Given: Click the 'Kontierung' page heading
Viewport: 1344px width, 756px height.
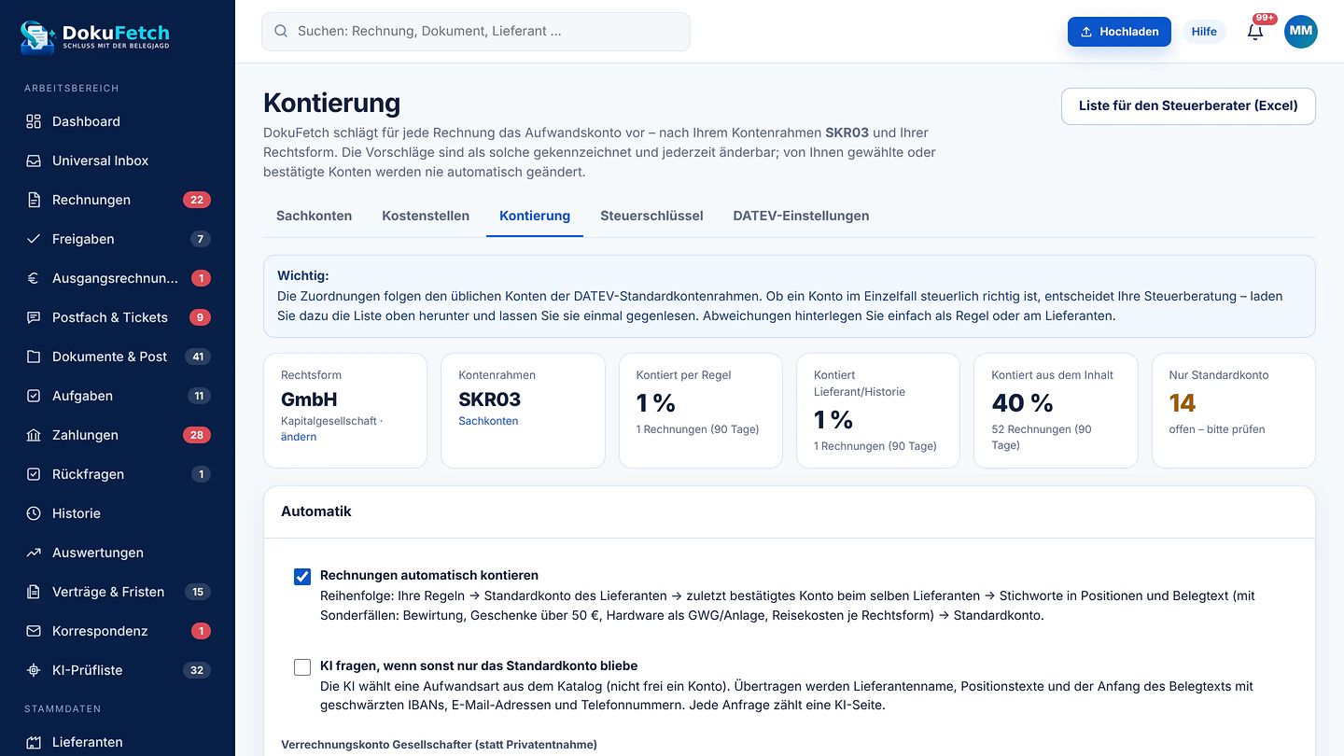Looking at the screenshot, I should click(x=331, y=103).
